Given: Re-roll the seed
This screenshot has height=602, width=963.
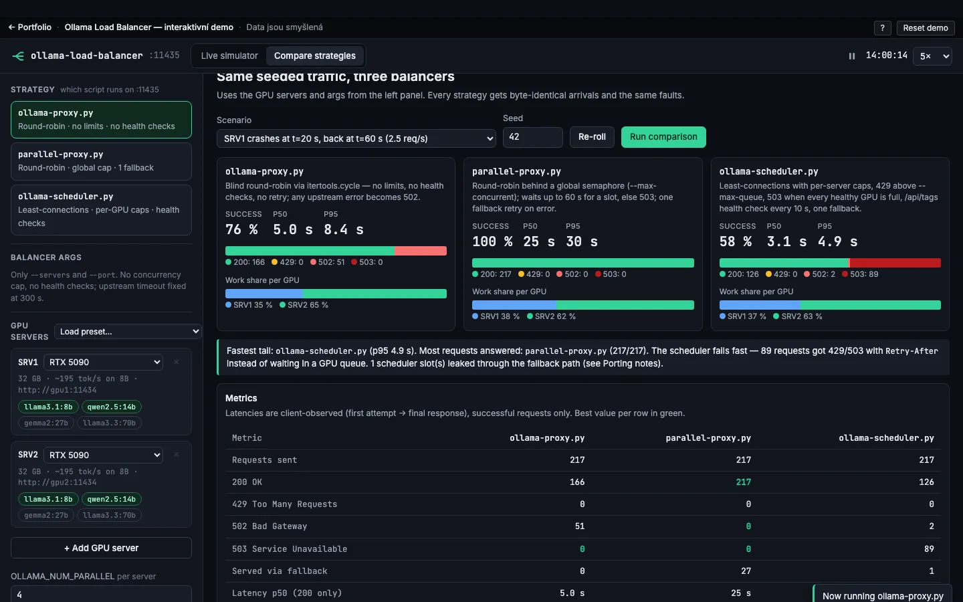Looking at the screenshot, I should (592, 137).
